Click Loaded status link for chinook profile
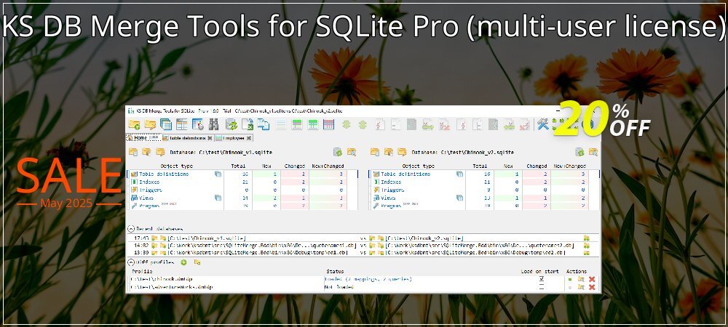This screenshot has height=327, width=728. 368,279
